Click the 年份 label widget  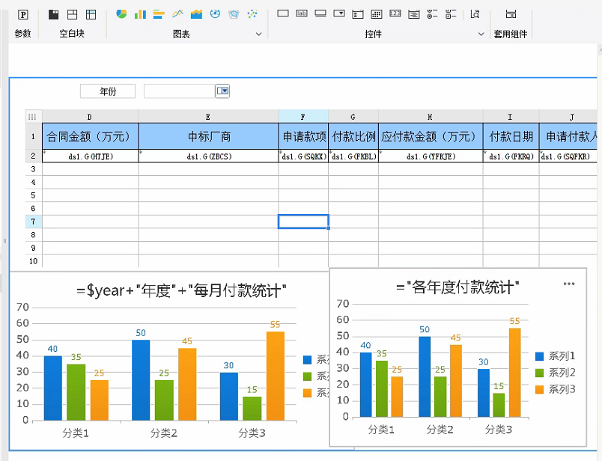coord(108,91)
